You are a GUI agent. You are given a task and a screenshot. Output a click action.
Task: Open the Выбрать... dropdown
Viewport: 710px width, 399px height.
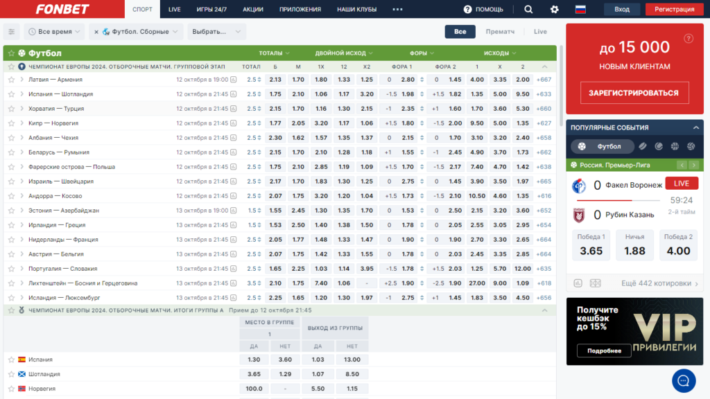tap(216, 32)
